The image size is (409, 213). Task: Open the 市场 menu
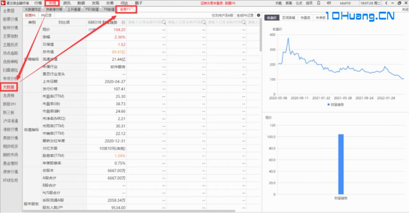pyautogui.click(x=52, y=3)
